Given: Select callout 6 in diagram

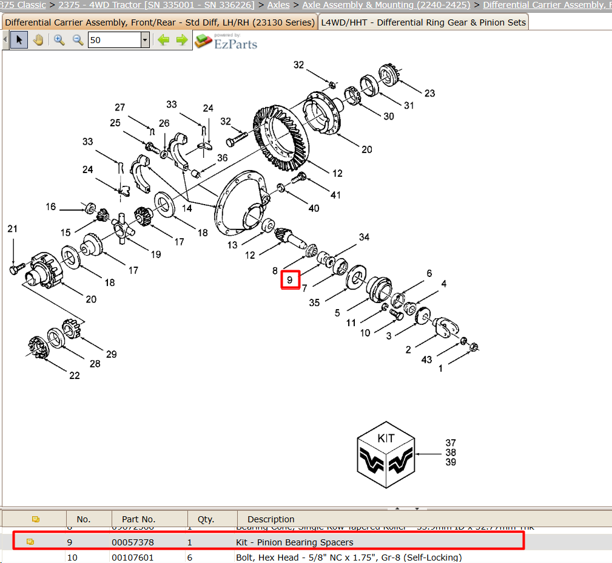Looking at the screenshot, I should coord(429,273).
